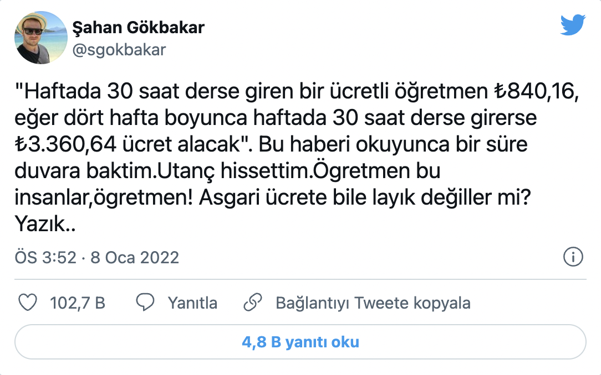Open Şahan Gökbakar's profile picture
The image size is (601, 375).
(40, 38)
